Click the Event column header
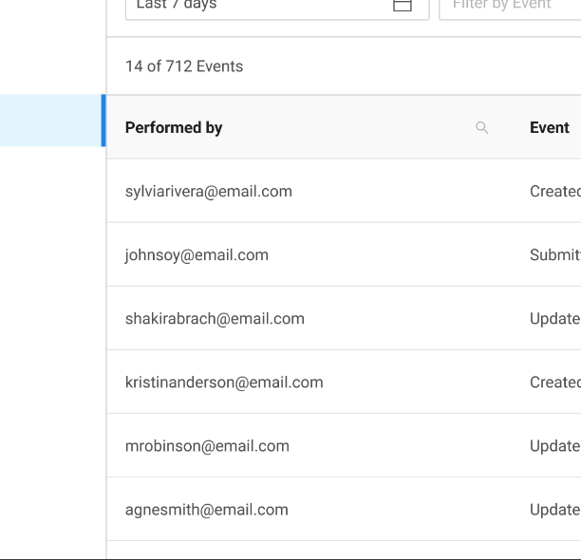Viewport: 581px width, 560px height. 550,127
